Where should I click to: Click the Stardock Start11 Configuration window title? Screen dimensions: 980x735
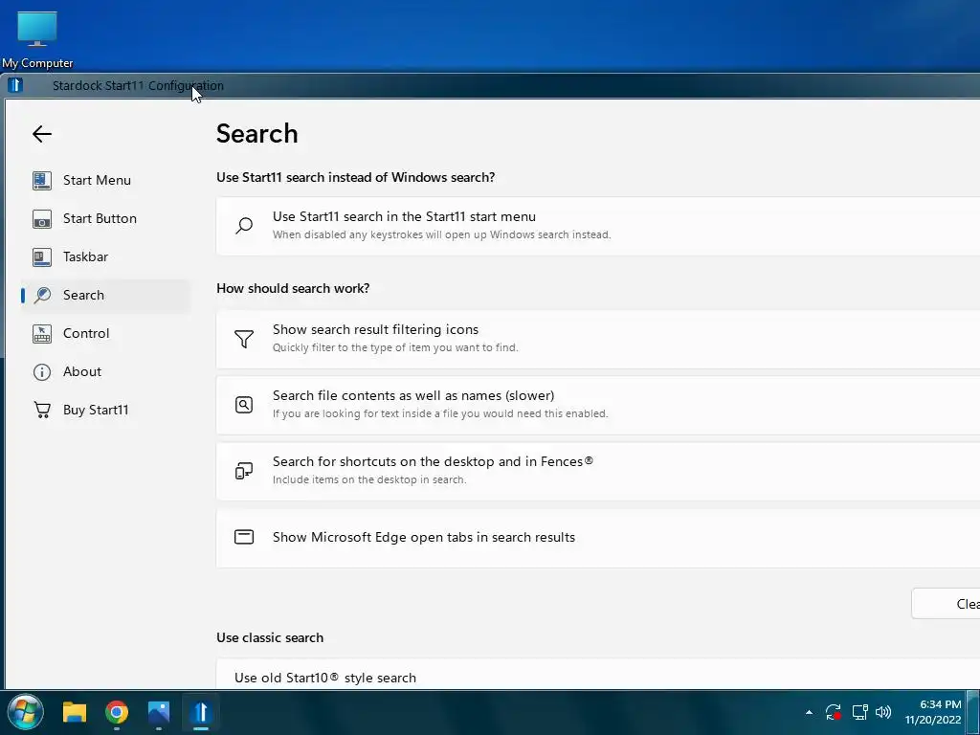point(138,85)
